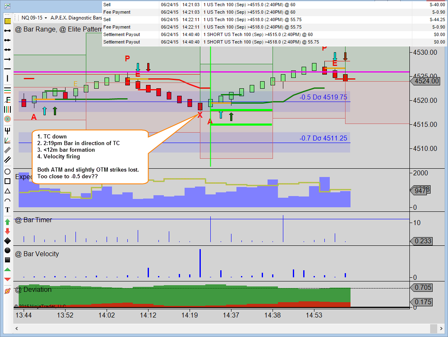Image resolution: width=448 pixels, height=337 pixels.
Task: Select the Andrews Pitchfork tool
Action: [7, 131]
